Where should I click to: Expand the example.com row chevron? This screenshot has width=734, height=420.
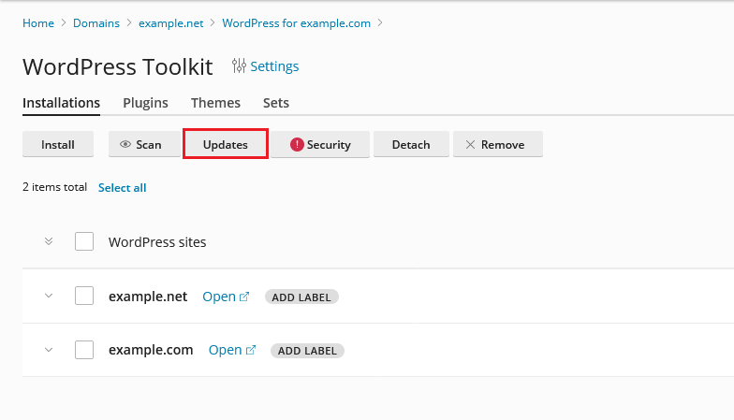[x=49, y=350]
